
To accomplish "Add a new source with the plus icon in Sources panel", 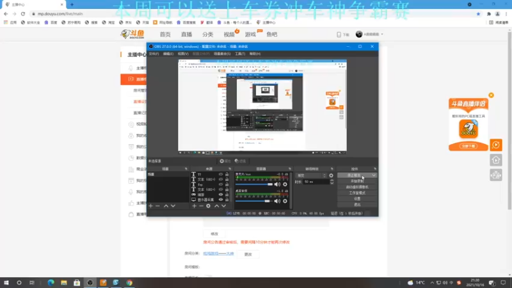I will tap(195, 206).
